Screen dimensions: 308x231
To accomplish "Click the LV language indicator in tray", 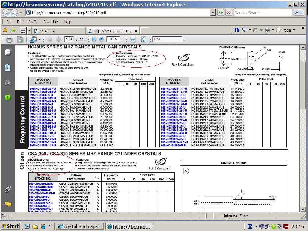I will pyautogui.click(x=249, y=226).
